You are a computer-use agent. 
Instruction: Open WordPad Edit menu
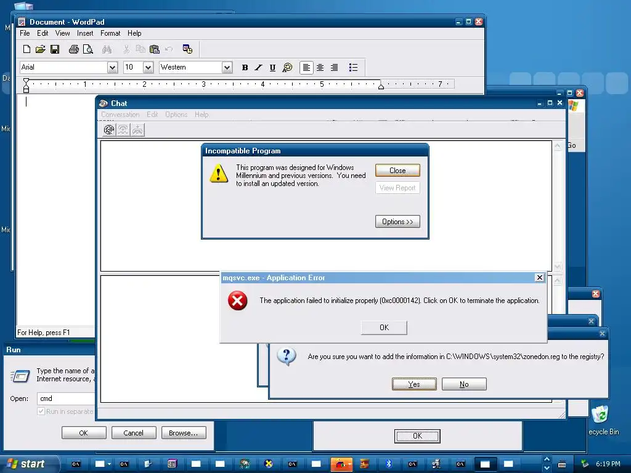[43, 33]
